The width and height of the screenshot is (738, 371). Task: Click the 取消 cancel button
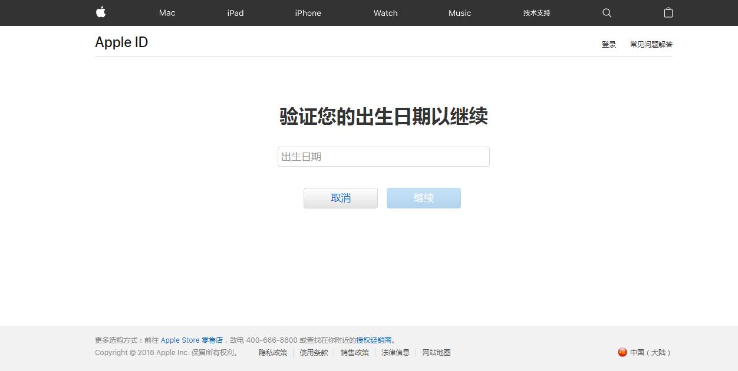point(341,198)
